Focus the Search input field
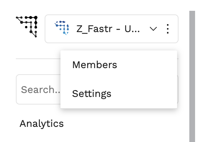This screenshot has width=203, height=142. 38,89
